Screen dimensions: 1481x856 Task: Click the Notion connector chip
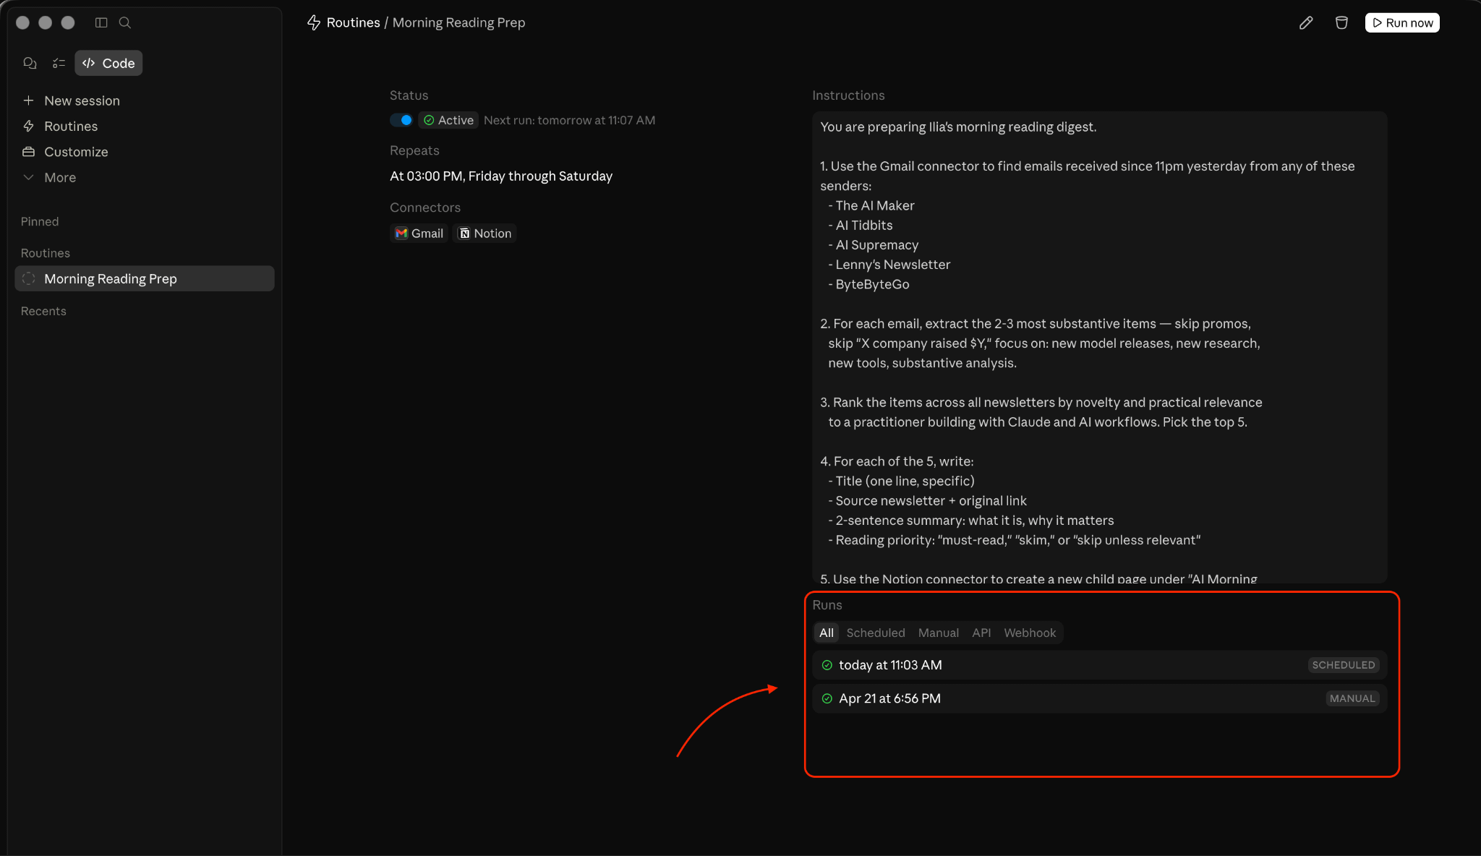485,234
